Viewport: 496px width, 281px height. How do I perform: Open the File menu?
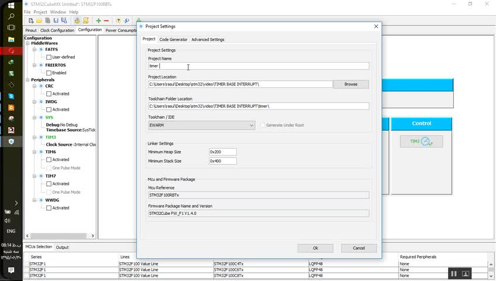(x=27, y=12)
